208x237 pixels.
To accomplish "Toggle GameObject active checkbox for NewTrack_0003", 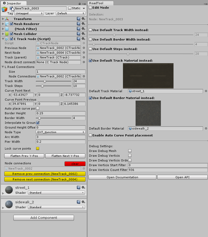I will point(11,8).
